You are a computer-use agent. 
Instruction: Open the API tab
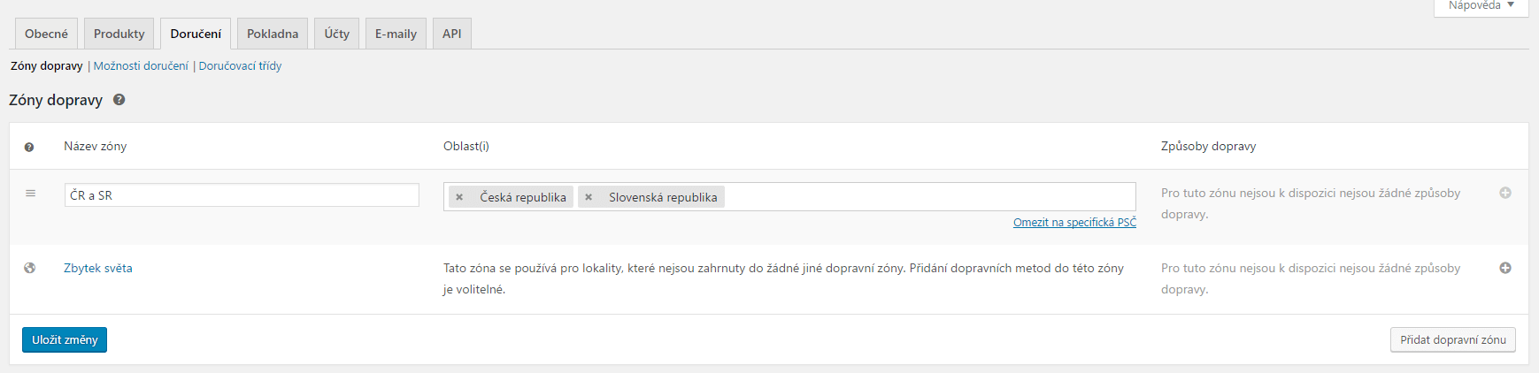(x=451, y=34)
